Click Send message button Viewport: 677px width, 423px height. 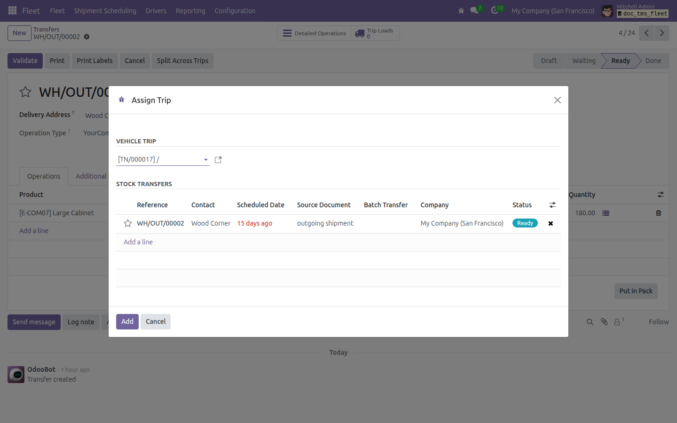[x=34, y=322]
